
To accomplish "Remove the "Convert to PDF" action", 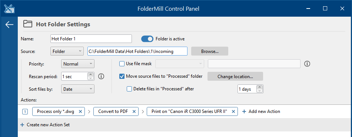I will coord(134,111).
